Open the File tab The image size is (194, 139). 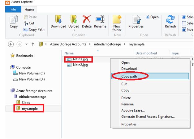13,10
